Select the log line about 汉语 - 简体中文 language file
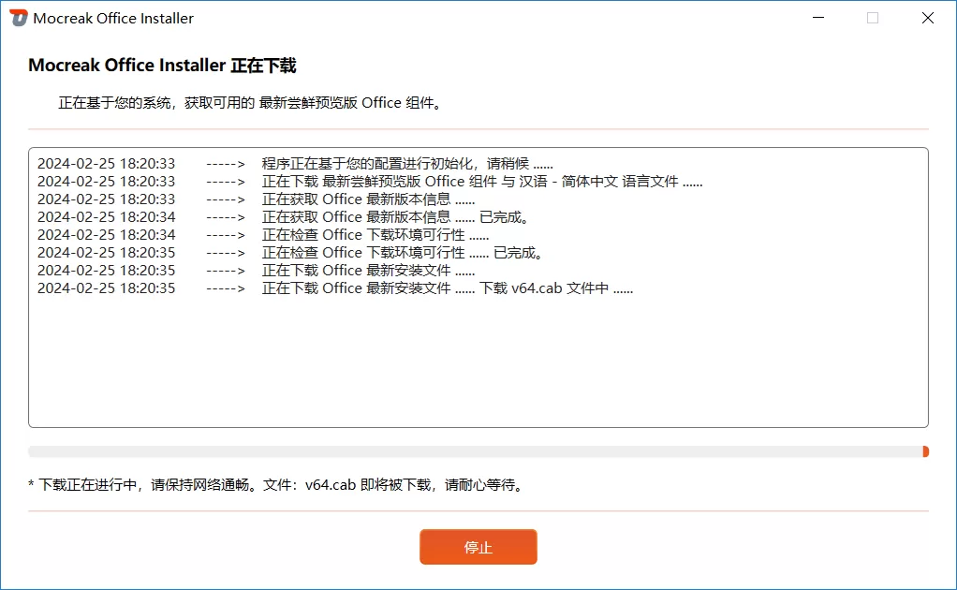 click(421, 181)
